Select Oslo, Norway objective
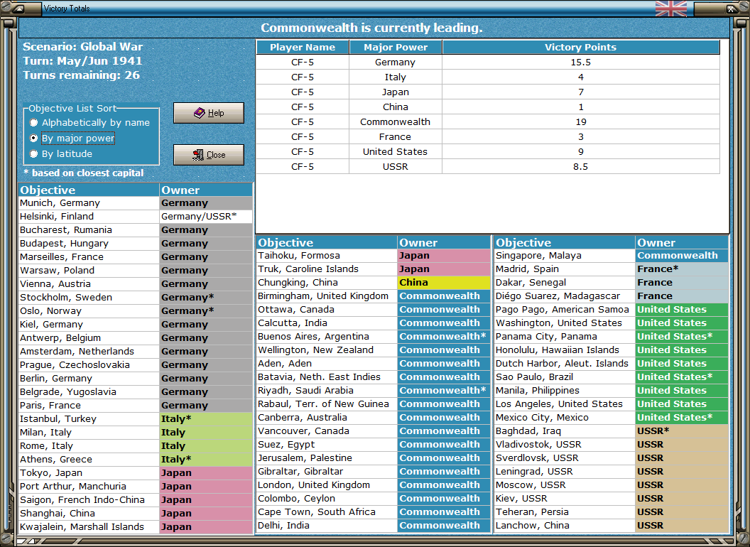The height and width of the screenshot is (547, 750). [x=89, y=310]
